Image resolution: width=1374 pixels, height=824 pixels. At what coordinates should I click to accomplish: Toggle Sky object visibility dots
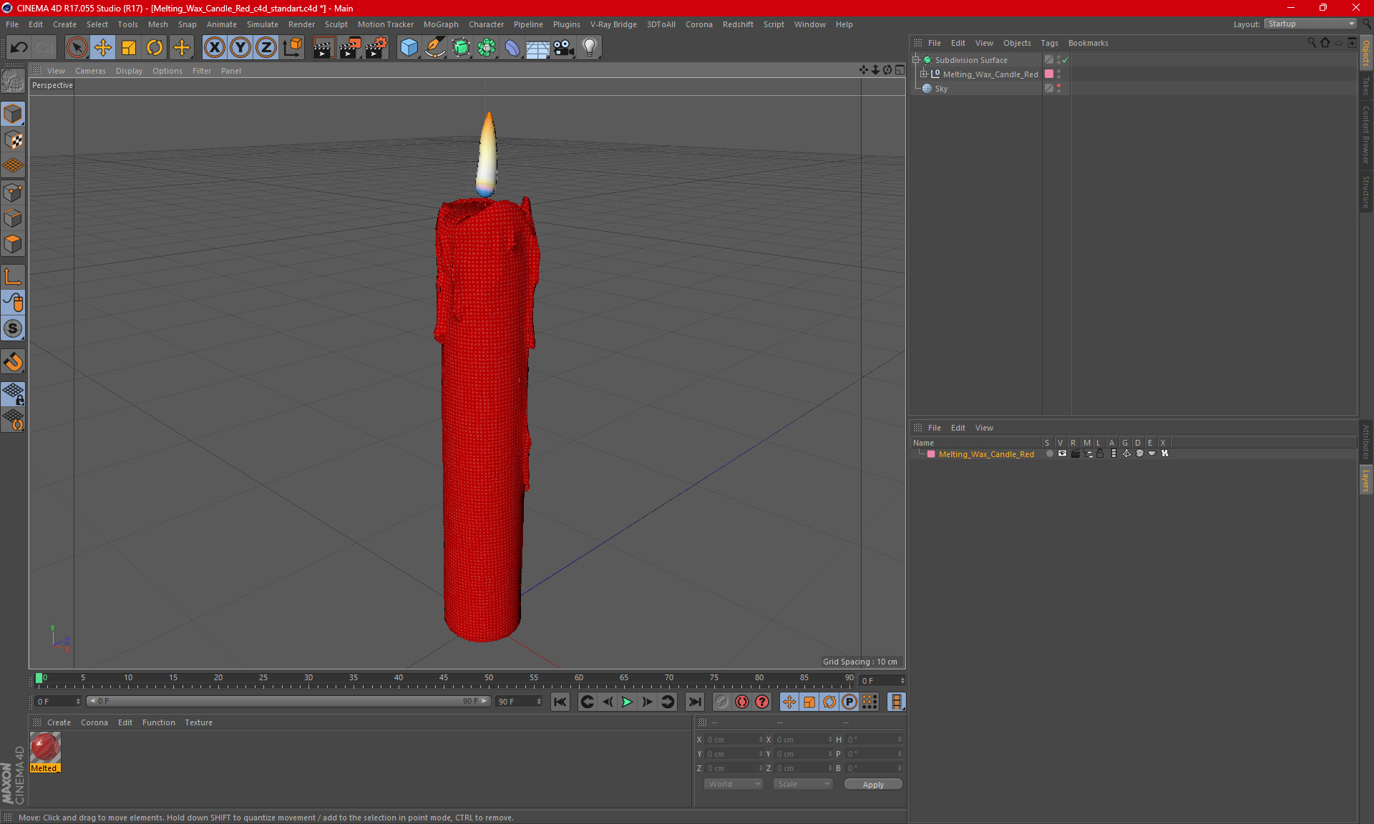point(1058,89)
